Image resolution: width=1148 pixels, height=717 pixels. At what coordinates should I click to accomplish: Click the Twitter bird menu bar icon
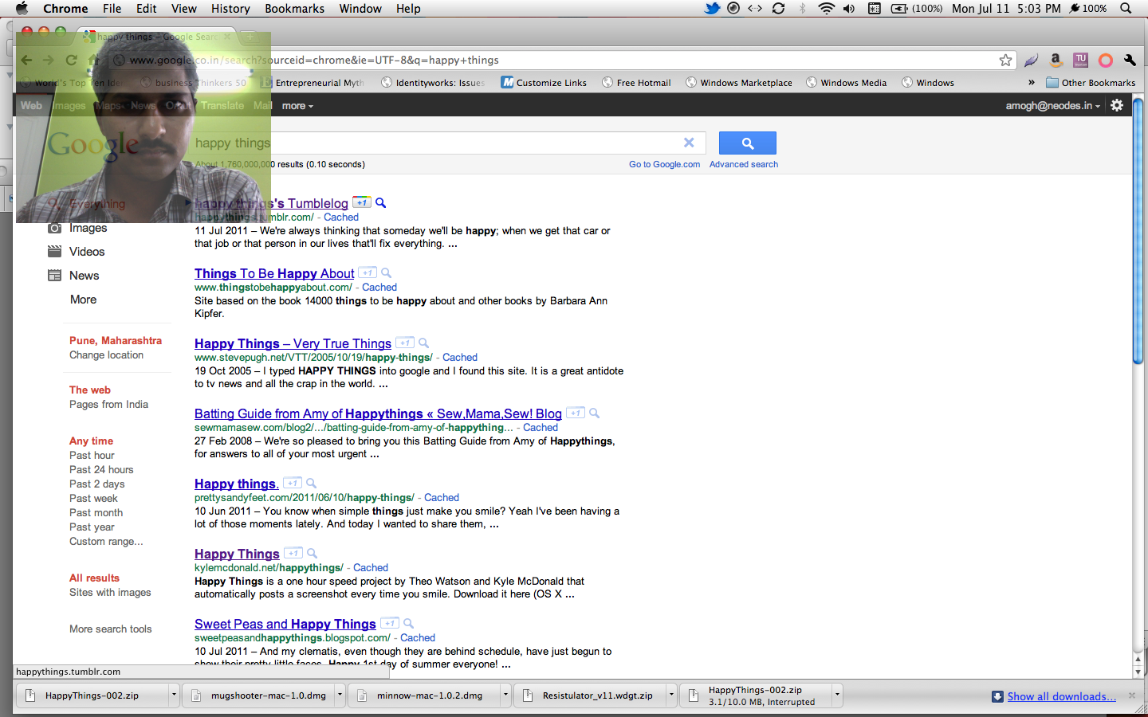coord(712,9)
